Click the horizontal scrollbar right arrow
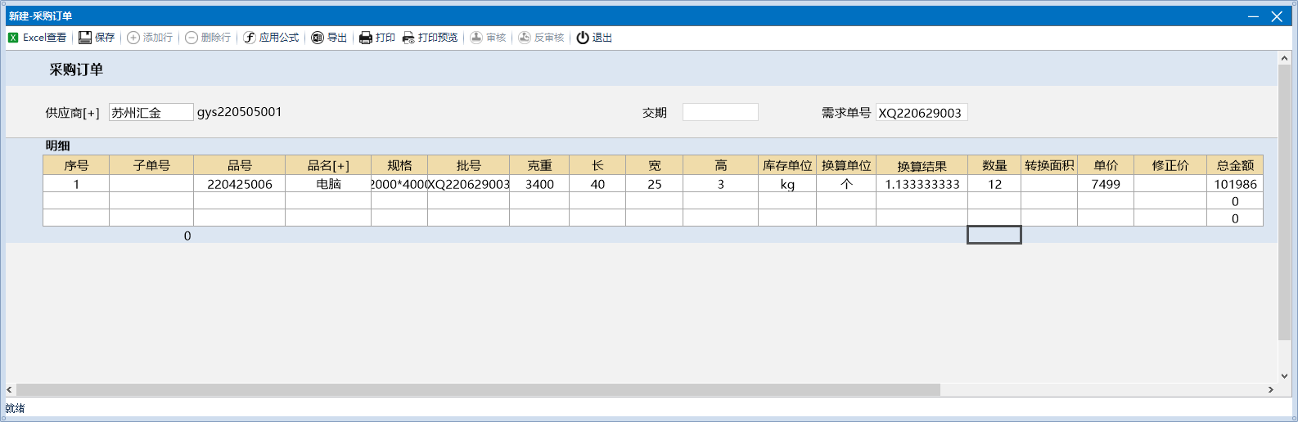This screenshot has width=1298, height=422. click(x=1270, y=390)
